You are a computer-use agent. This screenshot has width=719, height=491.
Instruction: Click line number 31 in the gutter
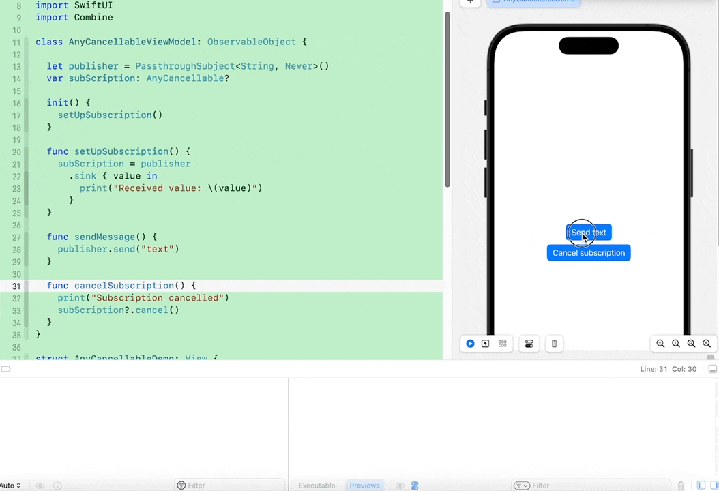[16, 286]
